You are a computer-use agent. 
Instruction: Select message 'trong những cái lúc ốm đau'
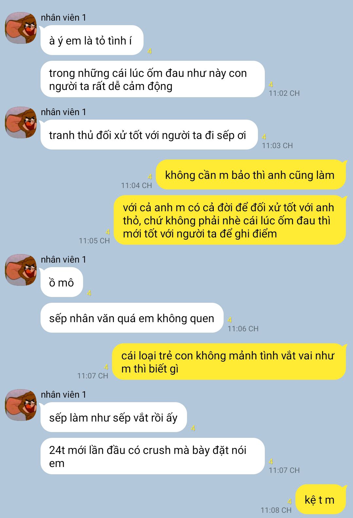[152, 79]
